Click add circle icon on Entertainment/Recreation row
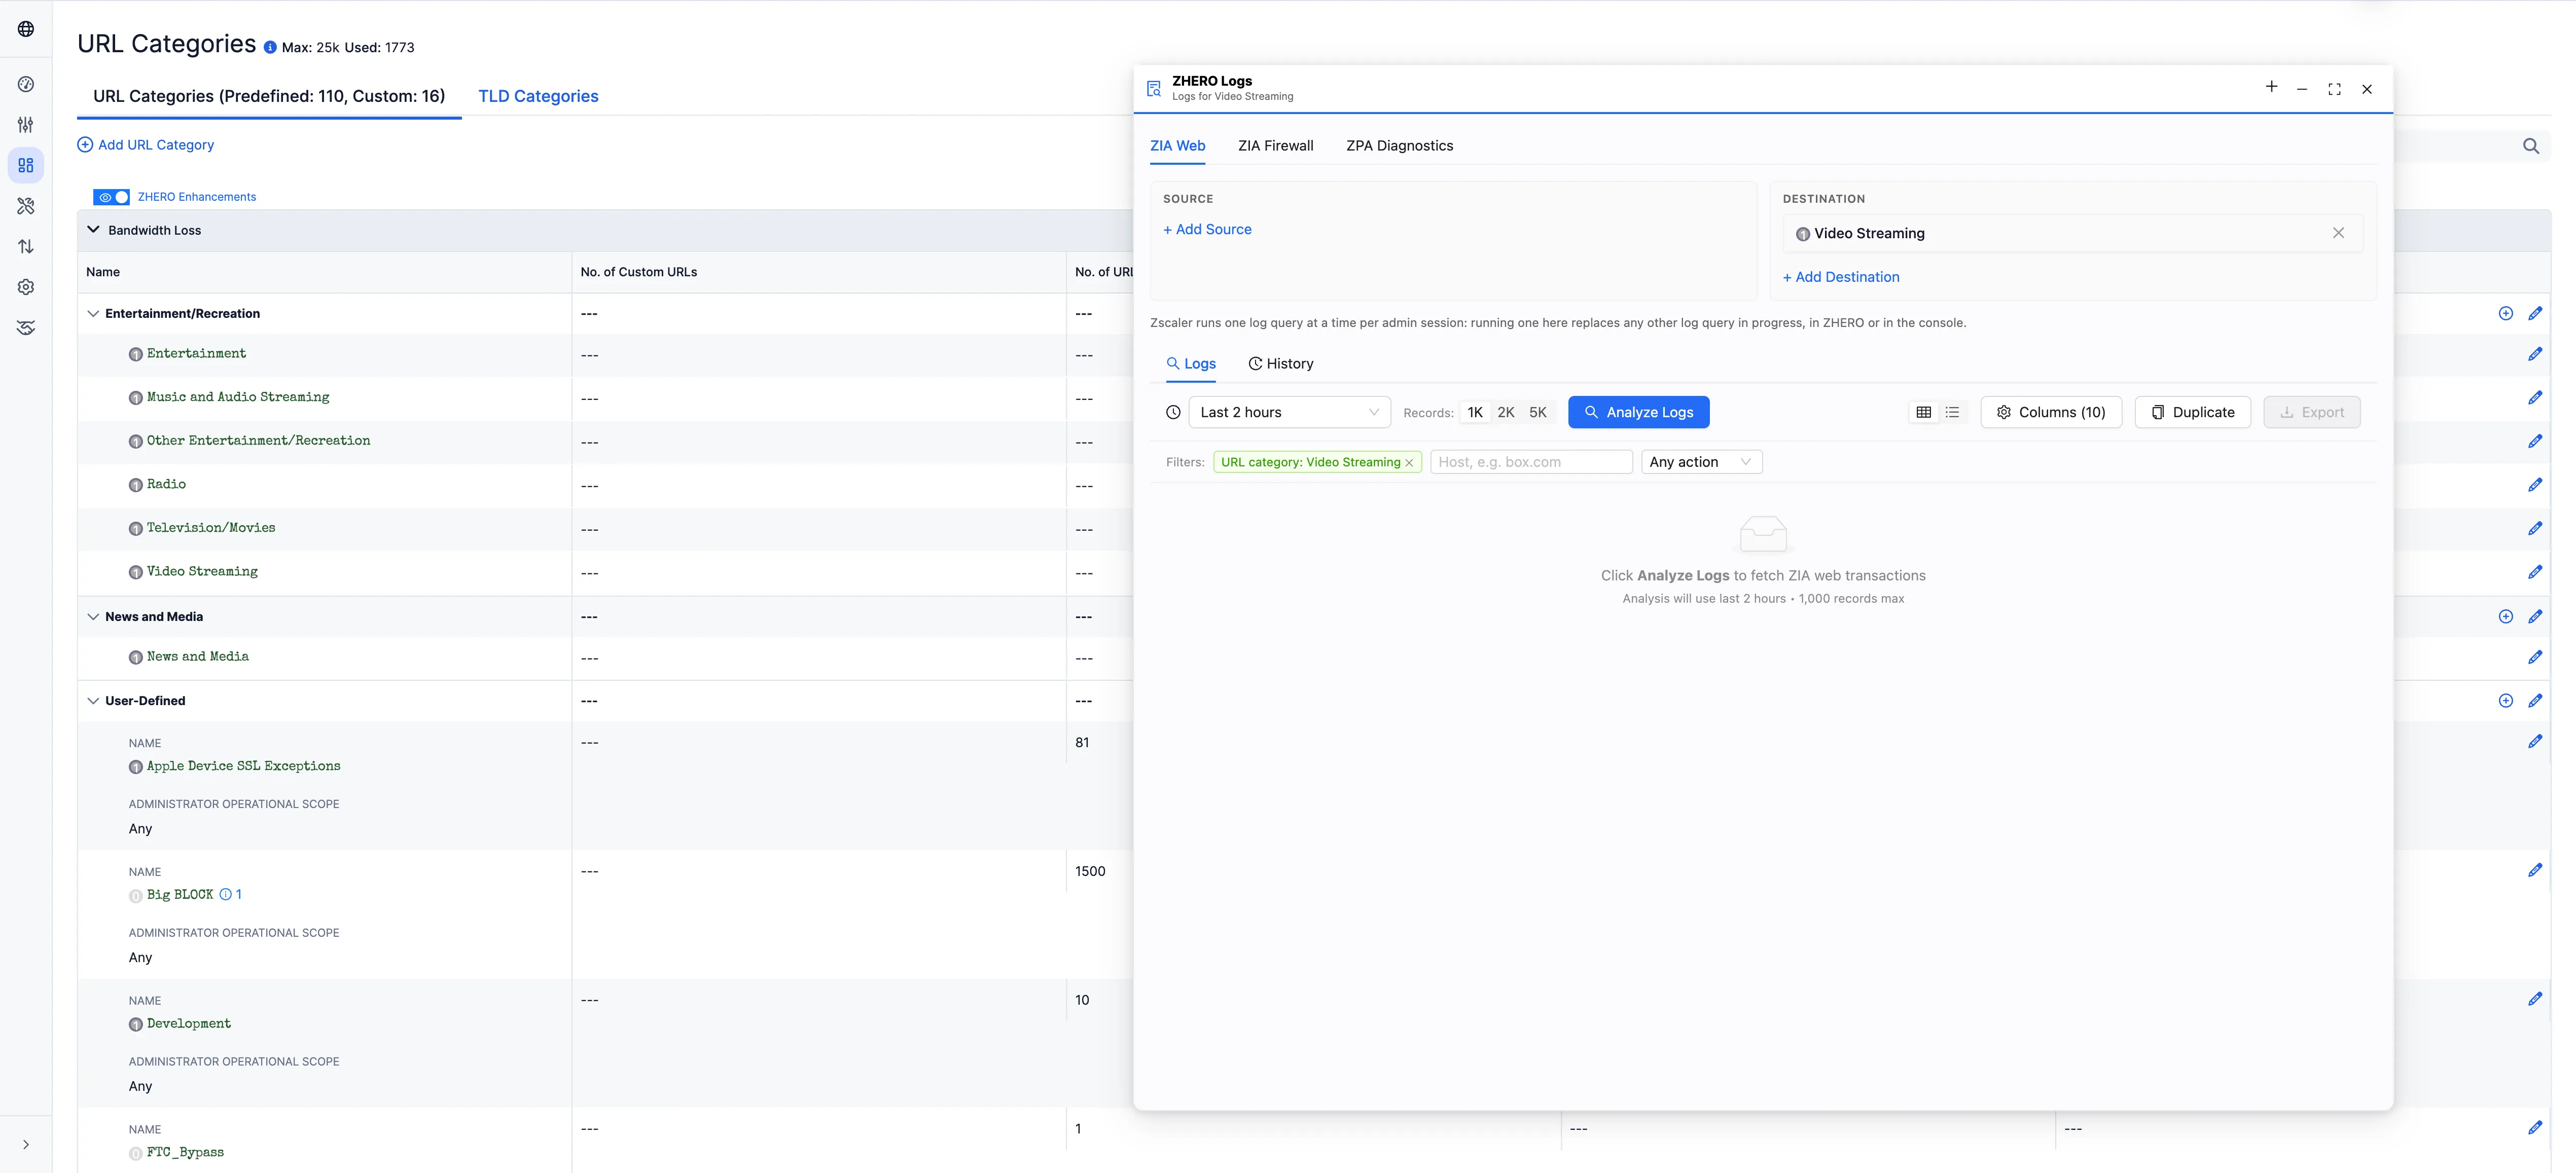The image size is (2576, 1173). point(2506,313)
